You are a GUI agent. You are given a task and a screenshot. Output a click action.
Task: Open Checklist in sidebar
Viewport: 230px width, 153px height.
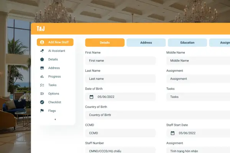pos(55,102)
